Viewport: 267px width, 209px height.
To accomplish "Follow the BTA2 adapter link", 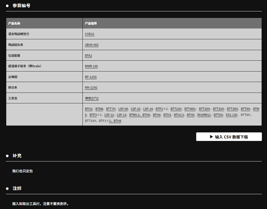I will pyautogui.click(x=88, y=56).
